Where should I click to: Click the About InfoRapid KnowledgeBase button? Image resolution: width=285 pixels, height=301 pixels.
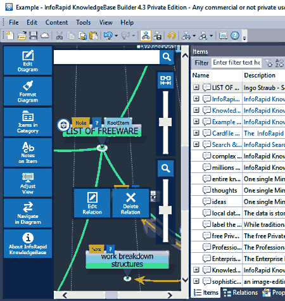tap(28, 243)
